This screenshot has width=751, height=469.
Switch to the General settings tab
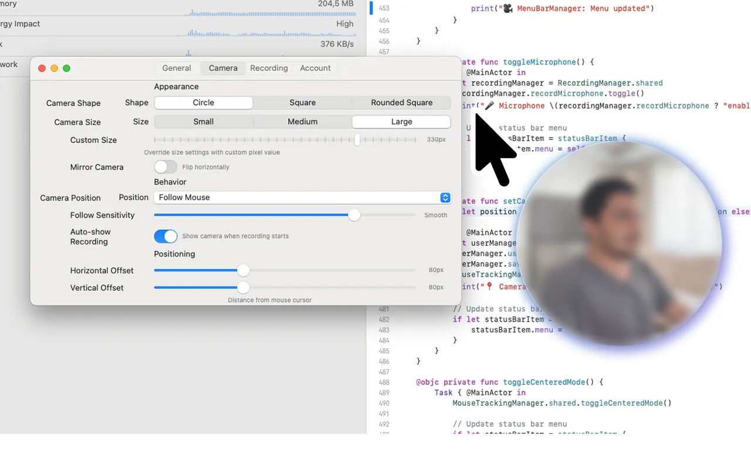pyautogui.click(x=177, y=68)
